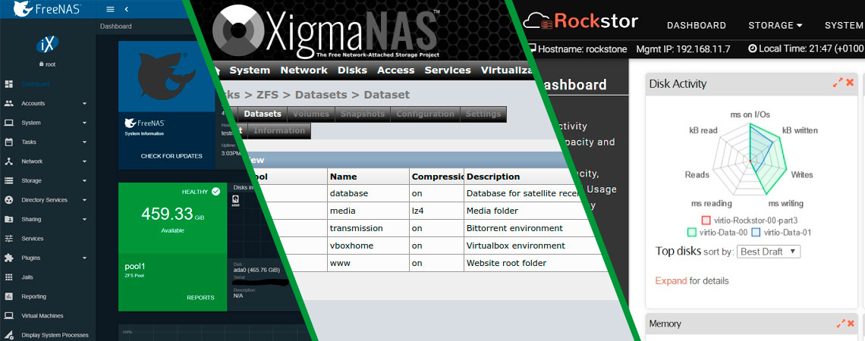Open XigmaNAS Access menu

(x=395, y=70)
